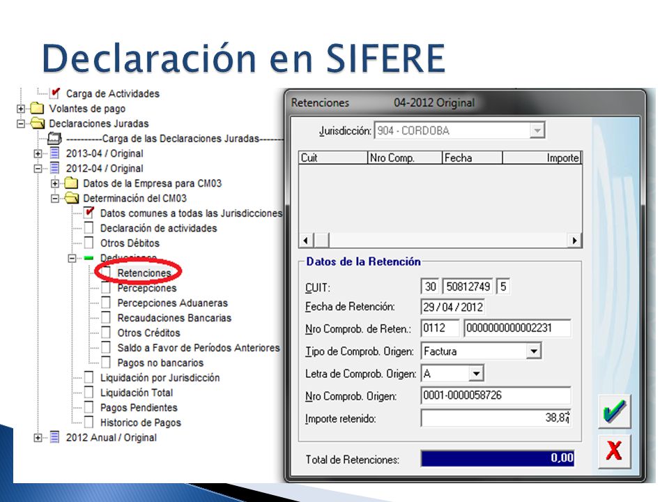669x502 pixels.
Task: Check the Otros Débitos box
Action: pyautogui.click(x=89, y=243)
